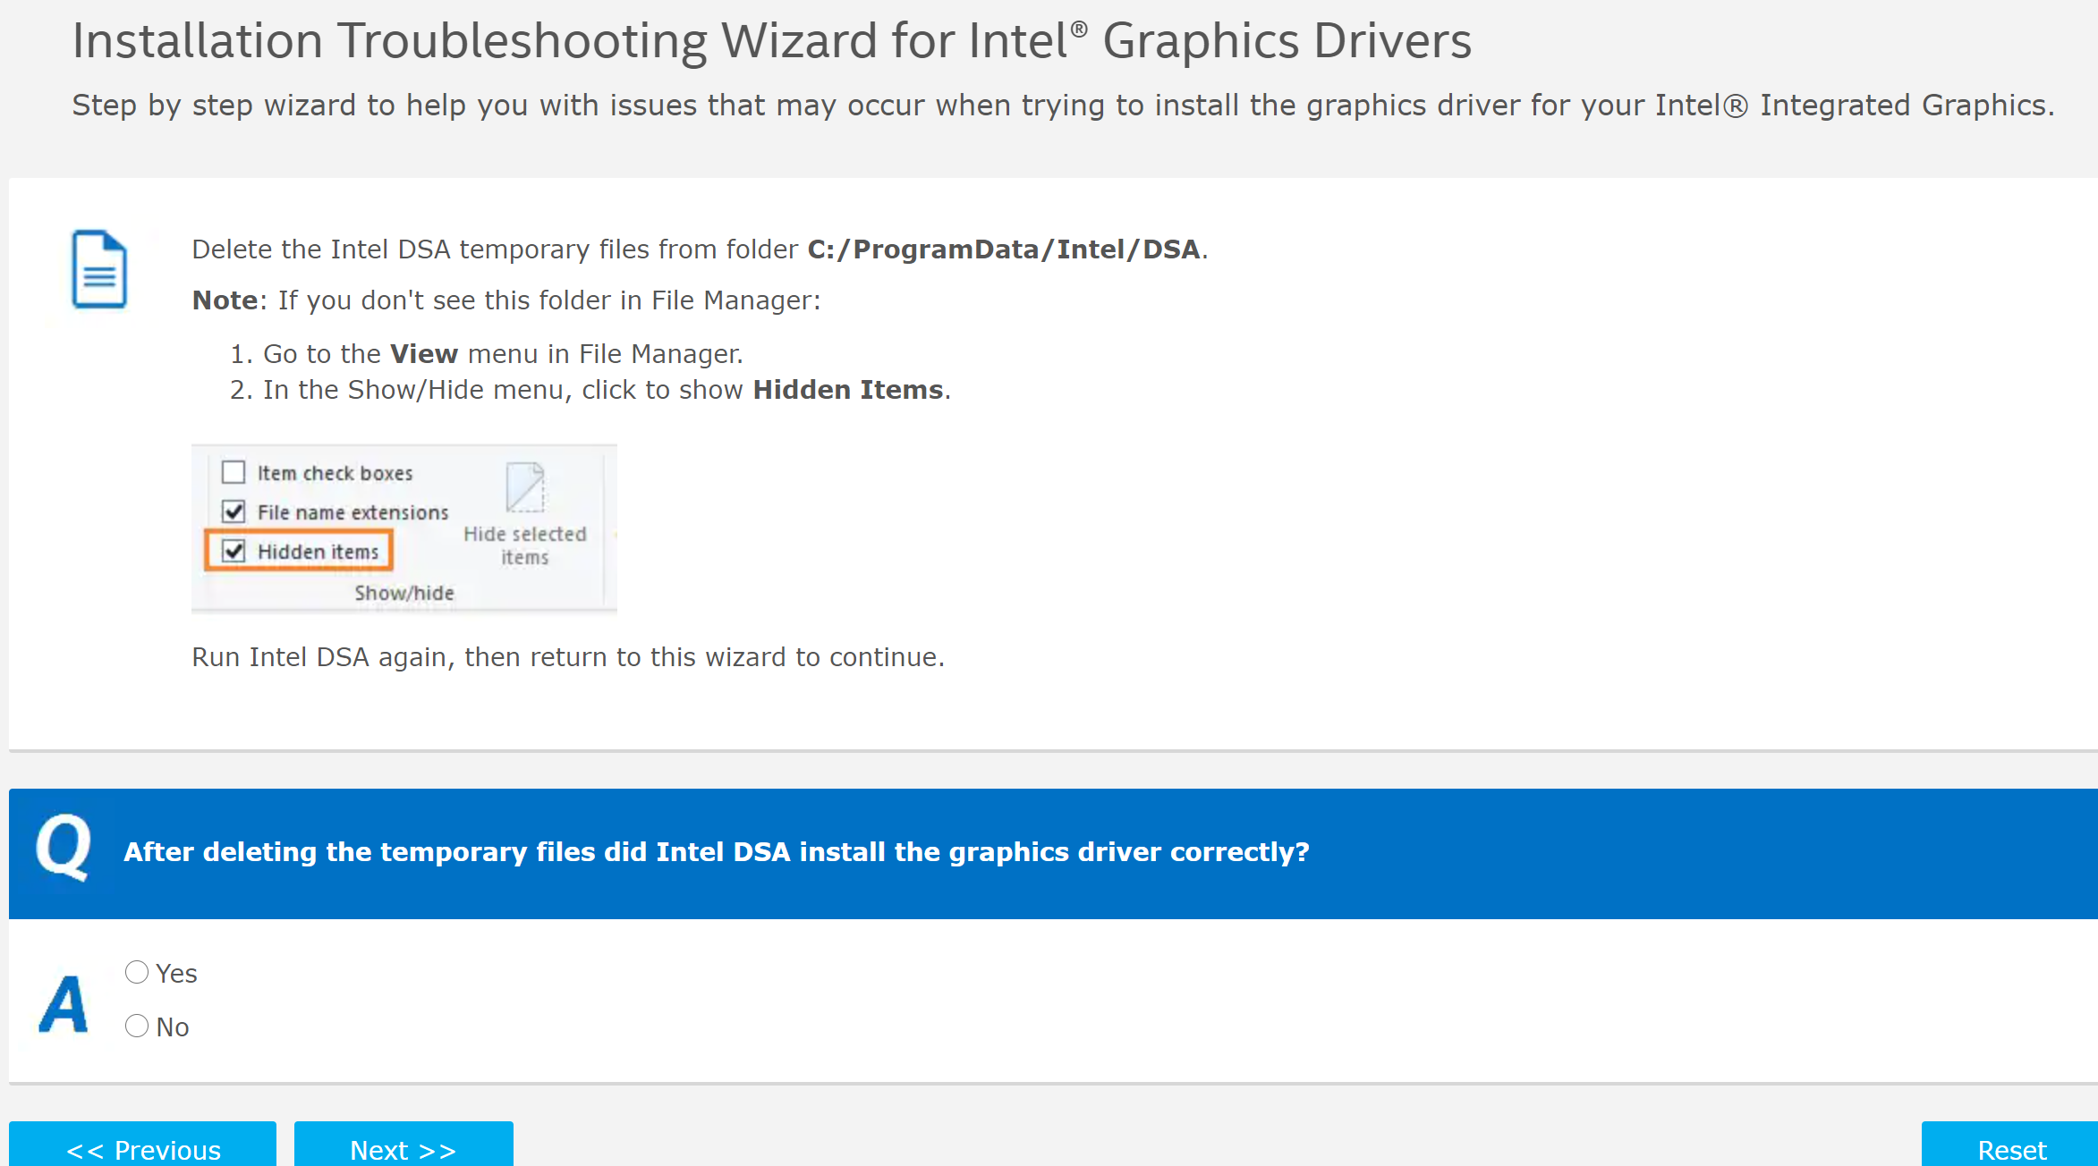Image resolution: width=2098 pixels, height=1166 pixels.
Task: Click the 'Step by step wizard' subtitle text
Action: click(x=1063, y=106)
